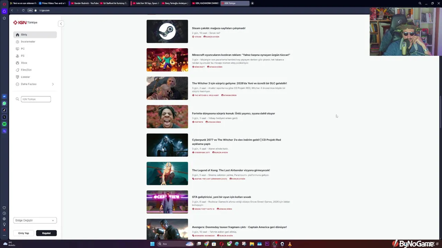Open VLC from the taskbar
Screen dimensions: 442x248
[290, 244]
